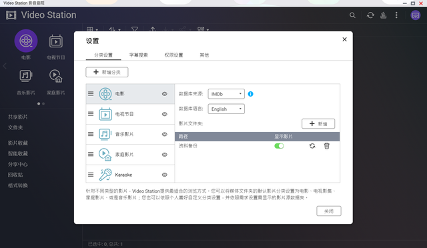
Task: Switch to the 其他 tab
Action: pyautogui.click(x=204, y=55)
